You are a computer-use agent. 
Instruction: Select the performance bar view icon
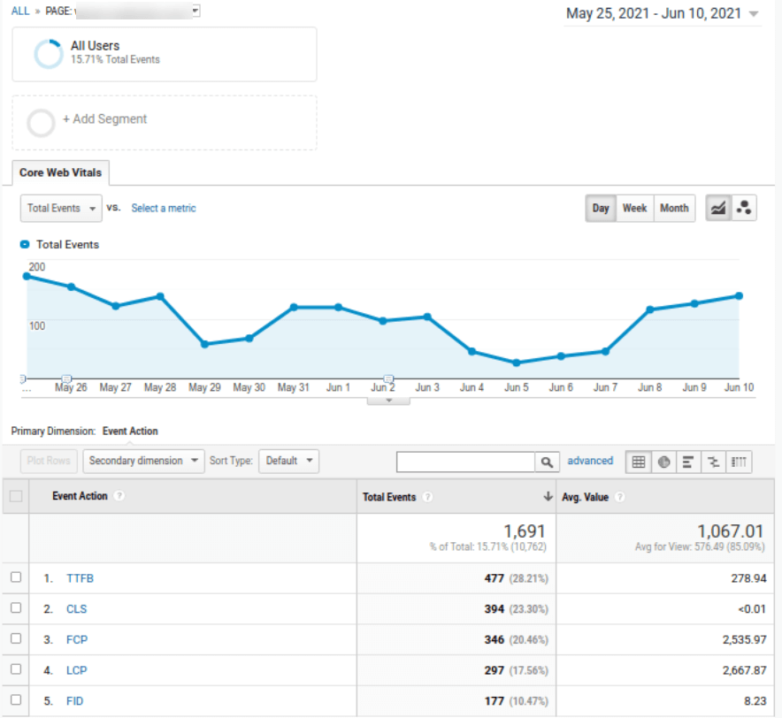688,462
